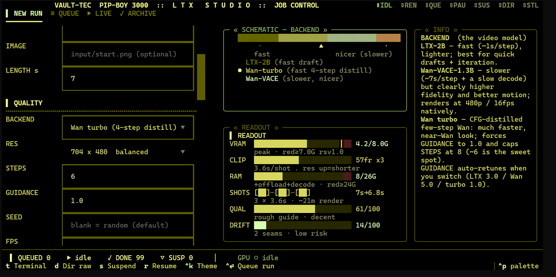
Task: Click the QUALITY section header
Action: [x=24, y=103]
